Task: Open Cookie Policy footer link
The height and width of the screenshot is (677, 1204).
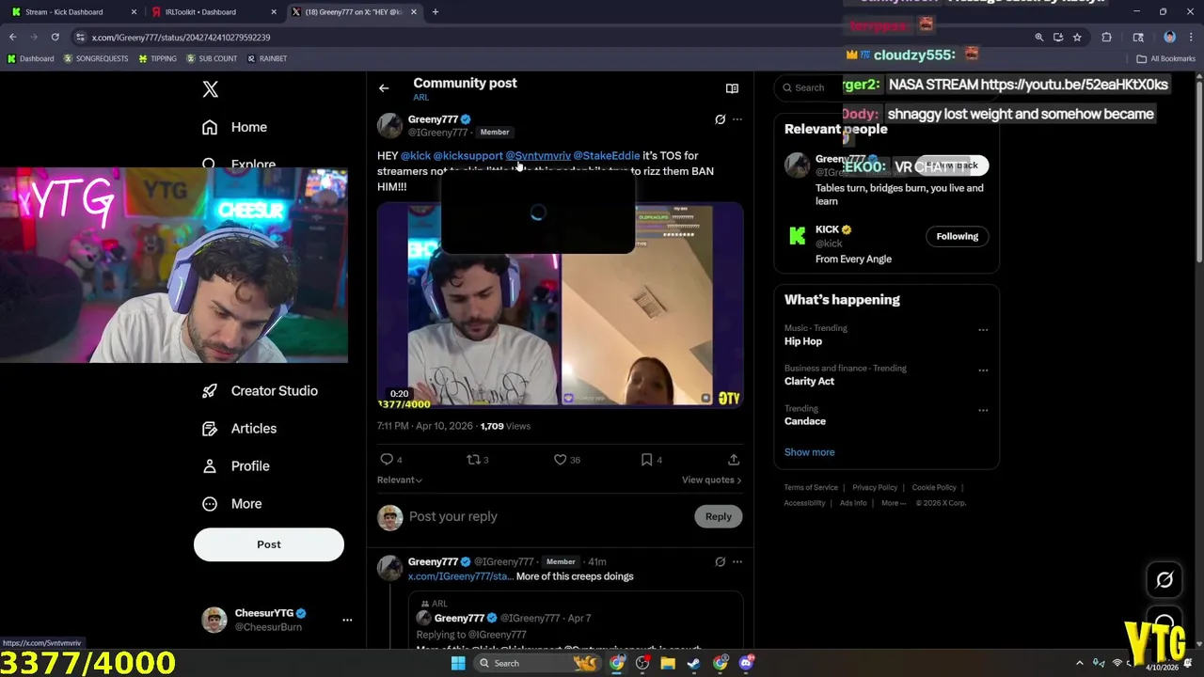Action: (x=934, y=488)
